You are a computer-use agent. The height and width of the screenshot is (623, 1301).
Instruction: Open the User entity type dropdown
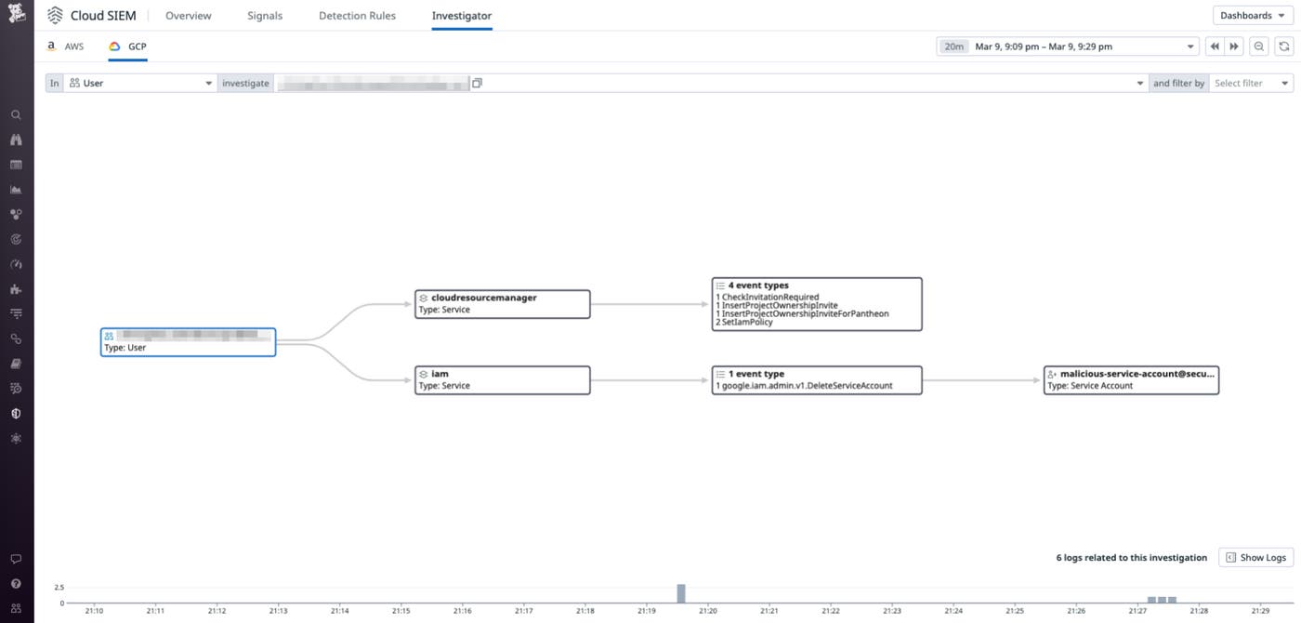point(140,84)
